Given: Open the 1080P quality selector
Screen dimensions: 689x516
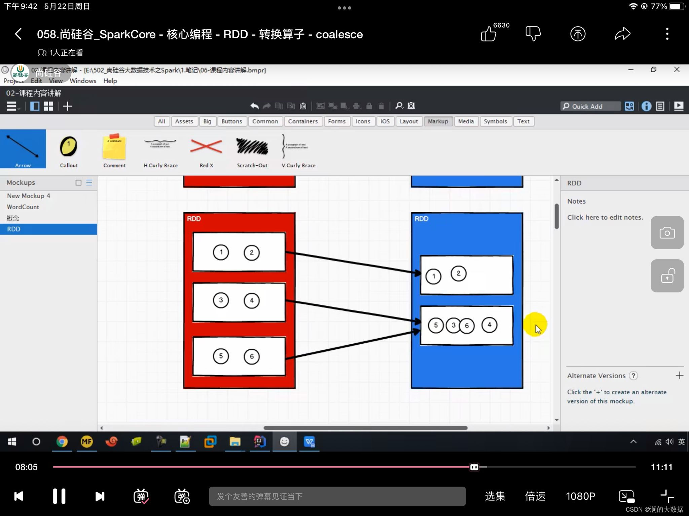Looking at the screenshot, I should tap(580, 496).
